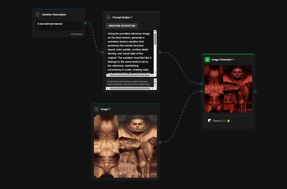This screenshot has width=287, height=189.
Task: Click the Image Generator 1 output port
Action: [x=255, y=91]
